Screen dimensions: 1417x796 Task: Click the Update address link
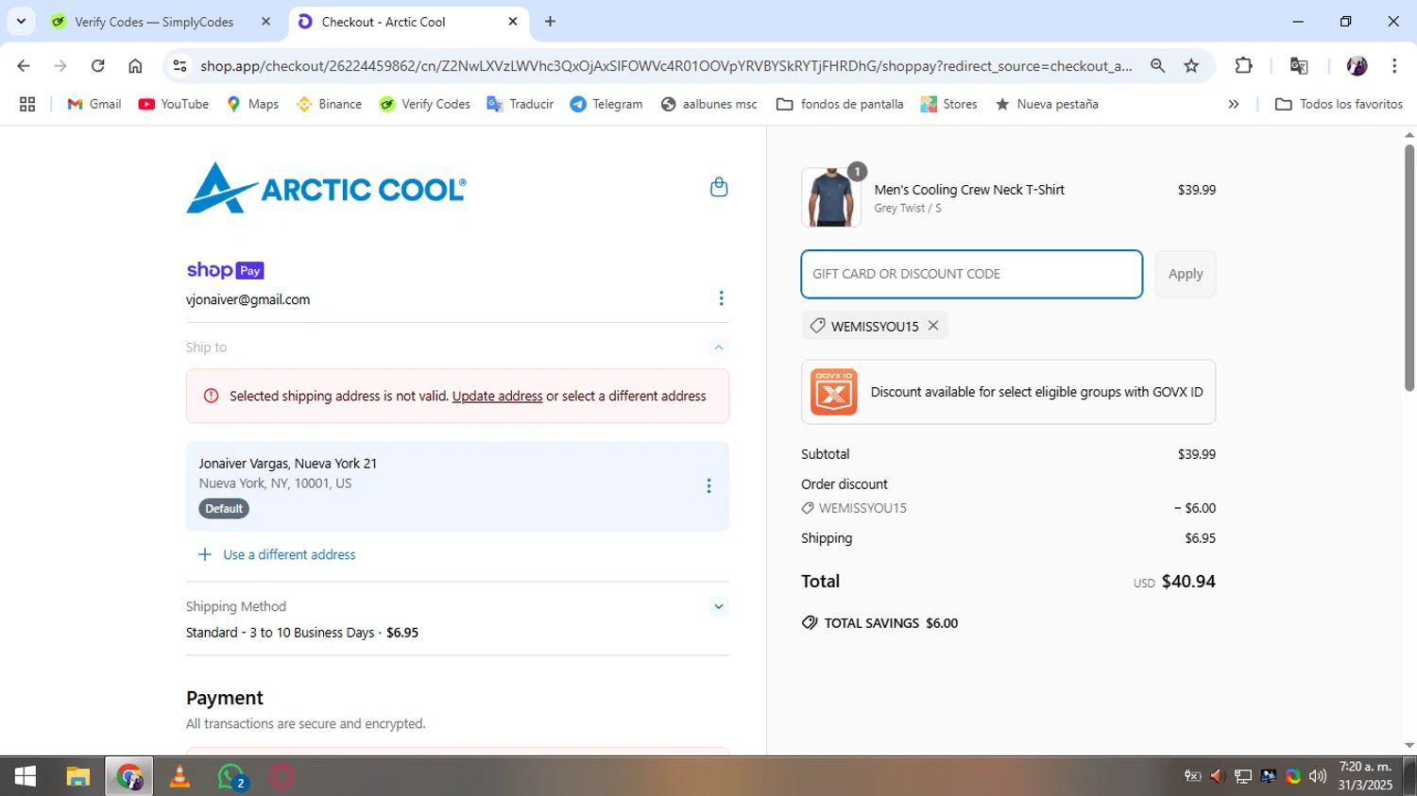point(497,397)
